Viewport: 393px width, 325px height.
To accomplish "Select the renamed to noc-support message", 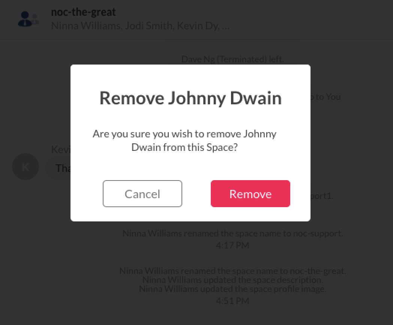I will (x=232, y=233).
